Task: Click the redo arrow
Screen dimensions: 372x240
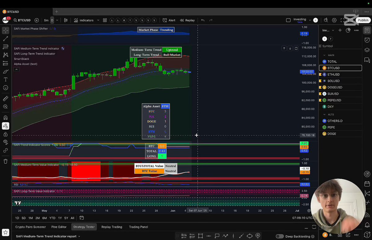Action: tap(211, 20)
